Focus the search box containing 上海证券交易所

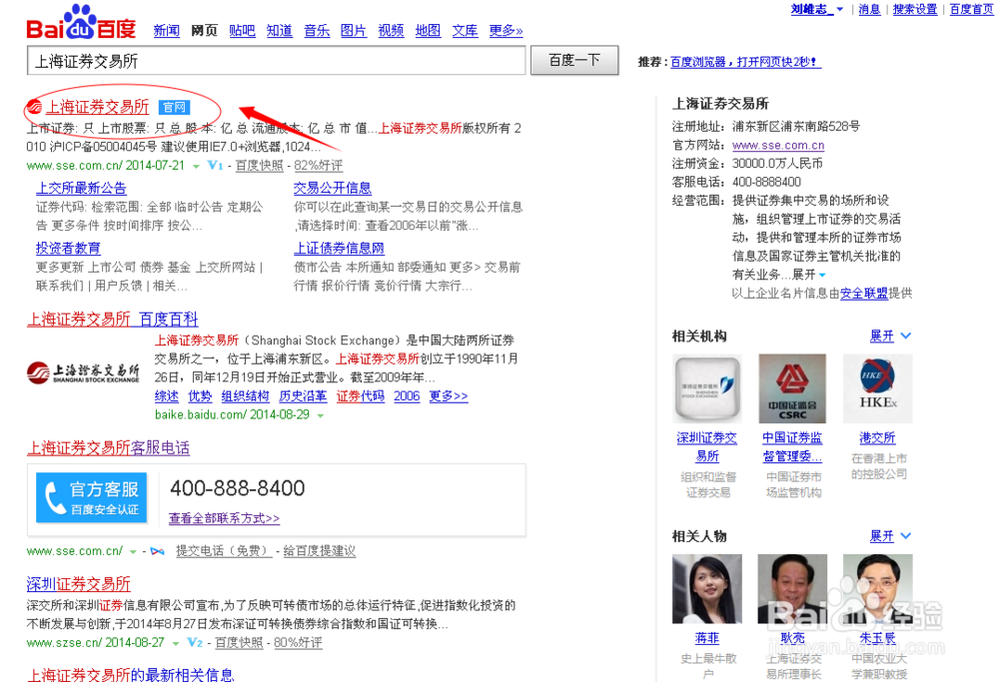coord(277,61)
